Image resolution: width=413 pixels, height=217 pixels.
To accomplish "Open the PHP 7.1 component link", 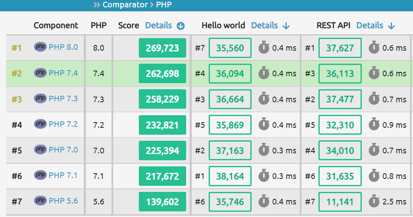I will click(63, 175).
